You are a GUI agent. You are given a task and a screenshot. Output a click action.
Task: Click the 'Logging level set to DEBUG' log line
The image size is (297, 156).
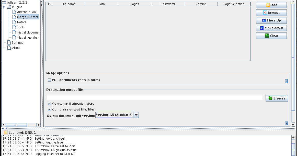tap(38, 154)
